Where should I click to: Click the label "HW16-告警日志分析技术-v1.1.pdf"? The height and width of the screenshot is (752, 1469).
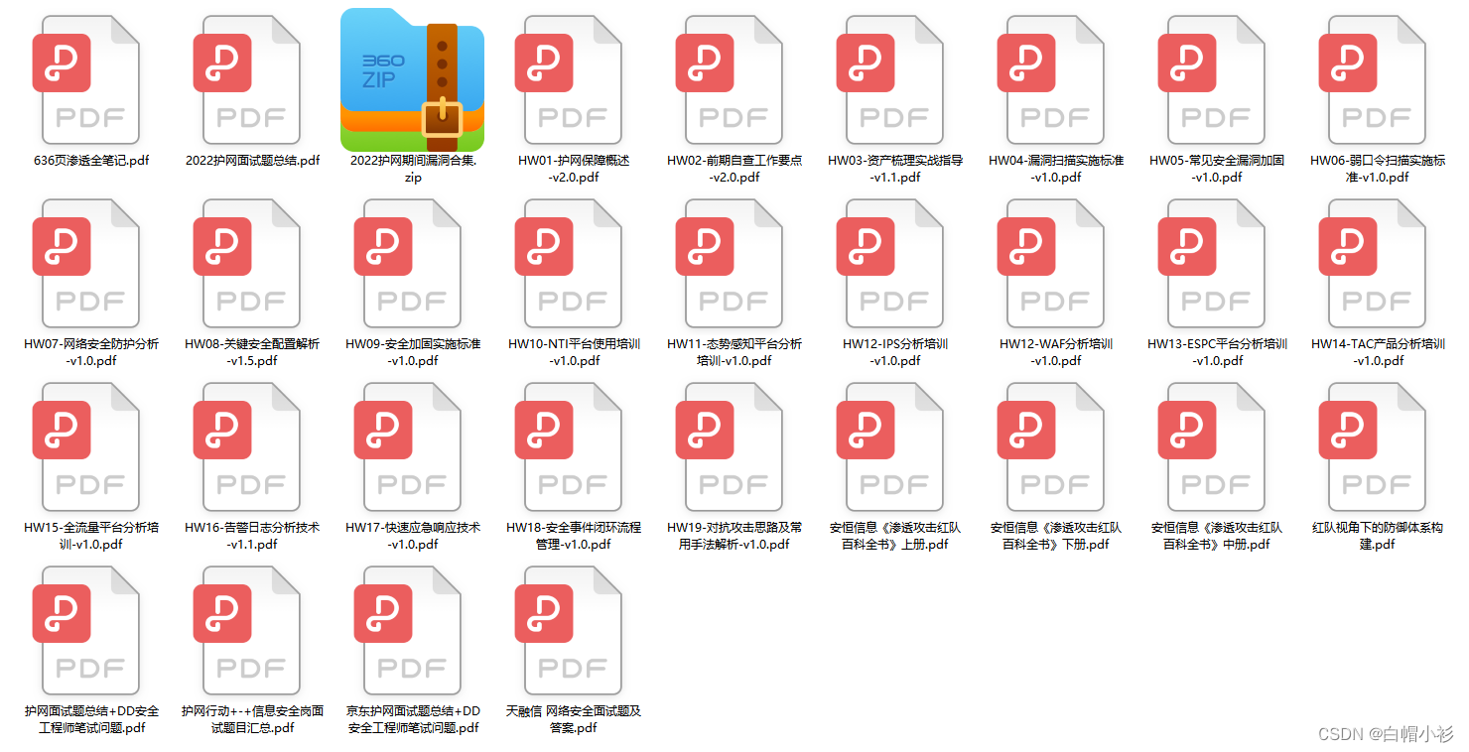[252, 536]
